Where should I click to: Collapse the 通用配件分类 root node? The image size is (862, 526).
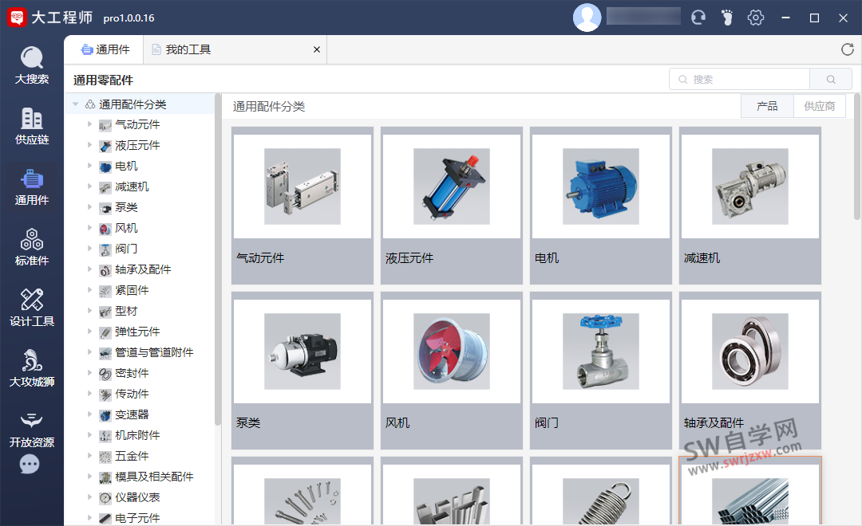(x=76, y=104)
